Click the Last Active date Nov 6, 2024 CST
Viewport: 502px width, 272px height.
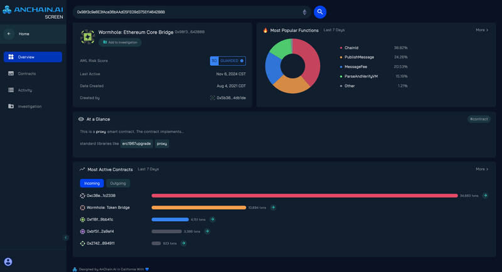coord(231,74)
